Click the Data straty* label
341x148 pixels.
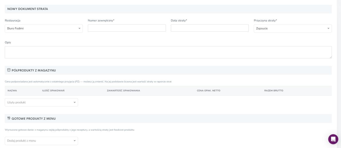179,20
